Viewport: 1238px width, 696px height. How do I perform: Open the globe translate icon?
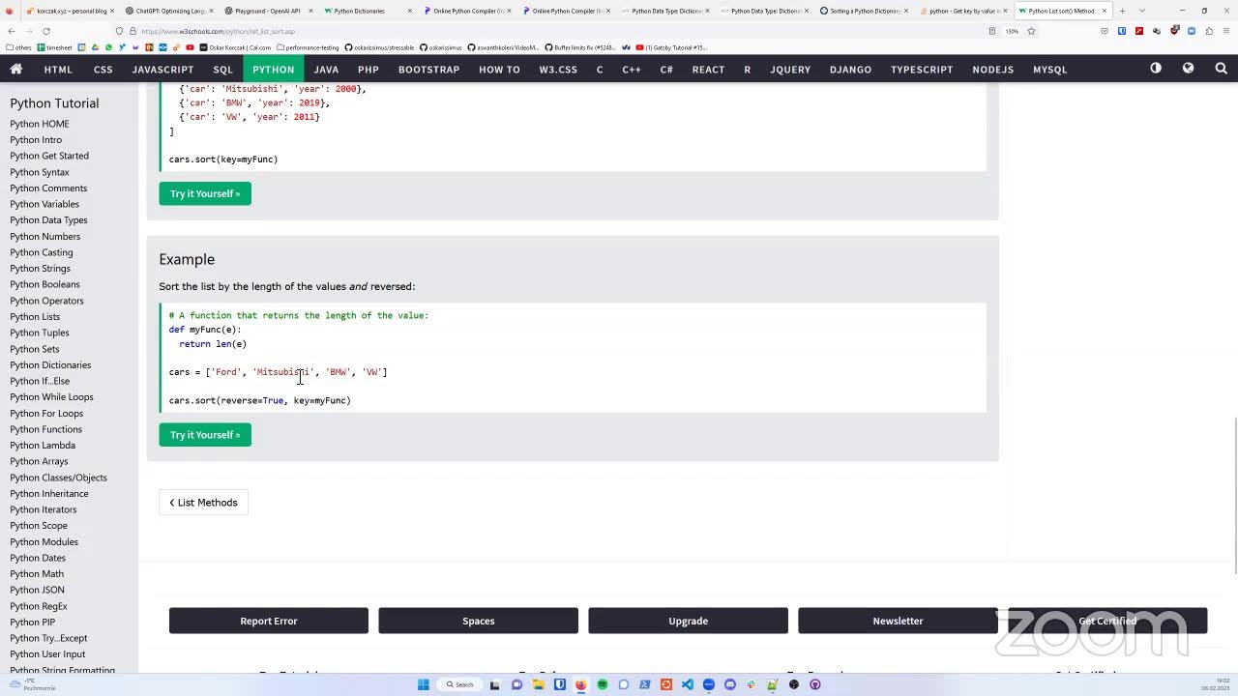point(1188,69)
